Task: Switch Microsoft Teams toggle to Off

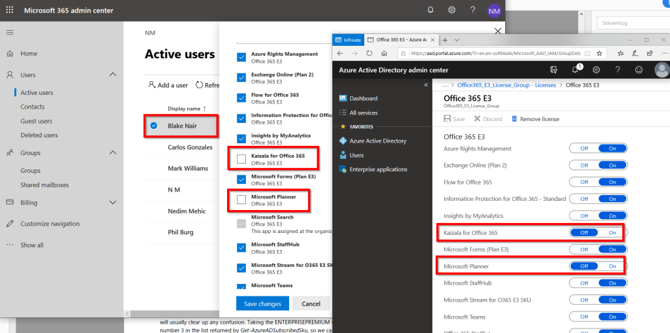Action: point(584,317)
